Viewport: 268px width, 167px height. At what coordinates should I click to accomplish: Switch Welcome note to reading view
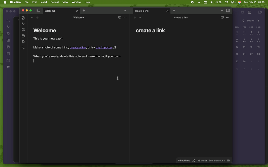tap(120, 18)
